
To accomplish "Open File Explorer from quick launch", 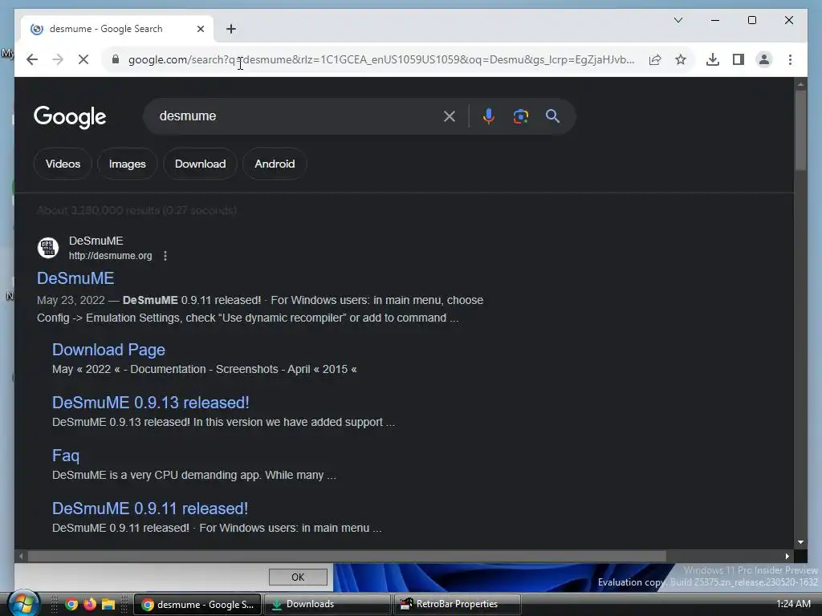I will [x=108, y=605].
